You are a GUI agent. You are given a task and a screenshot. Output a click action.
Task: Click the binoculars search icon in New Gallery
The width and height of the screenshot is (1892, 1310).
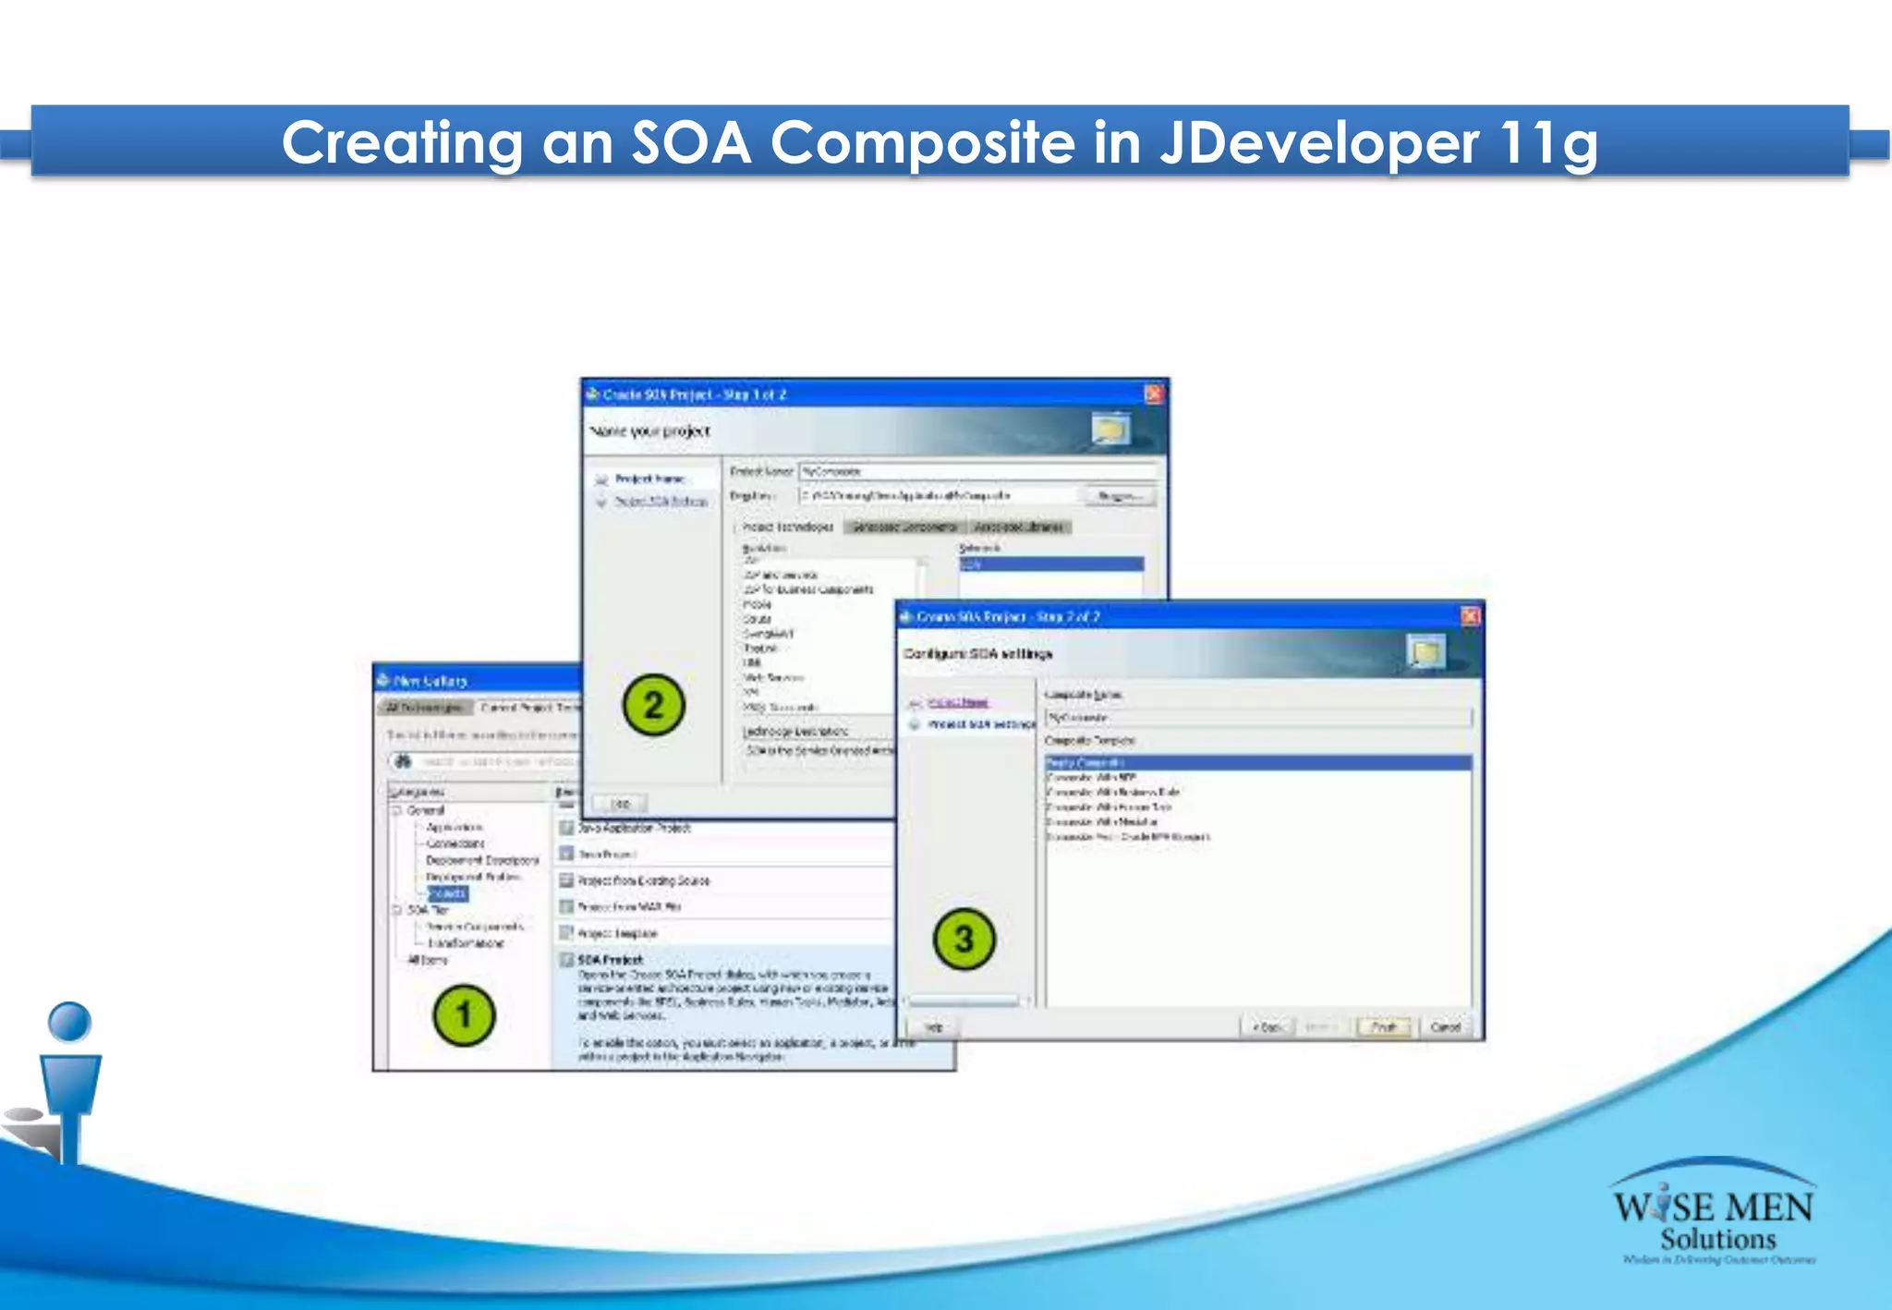[x=403, y=761]
